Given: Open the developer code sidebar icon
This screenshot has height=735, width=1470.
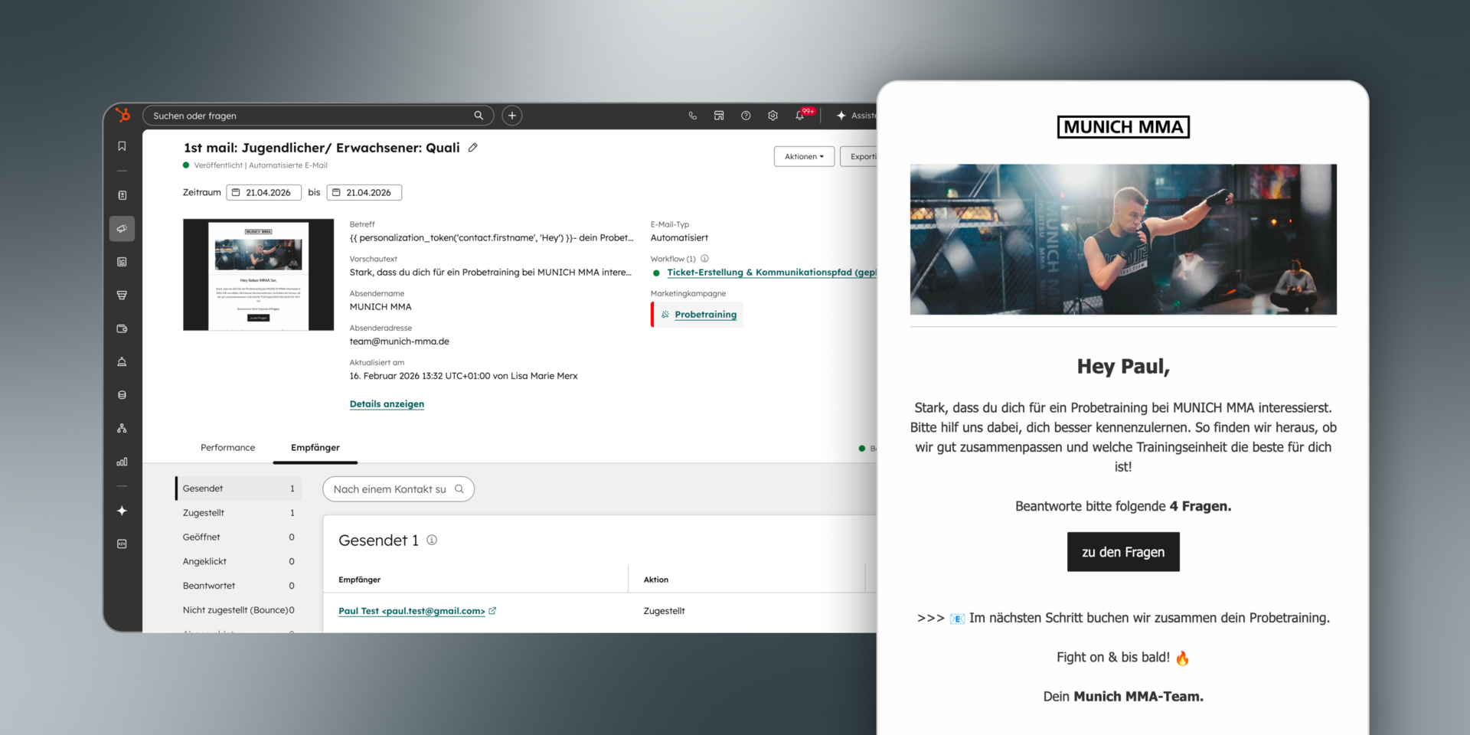Looking at the screenshot, I should (122, 544).
